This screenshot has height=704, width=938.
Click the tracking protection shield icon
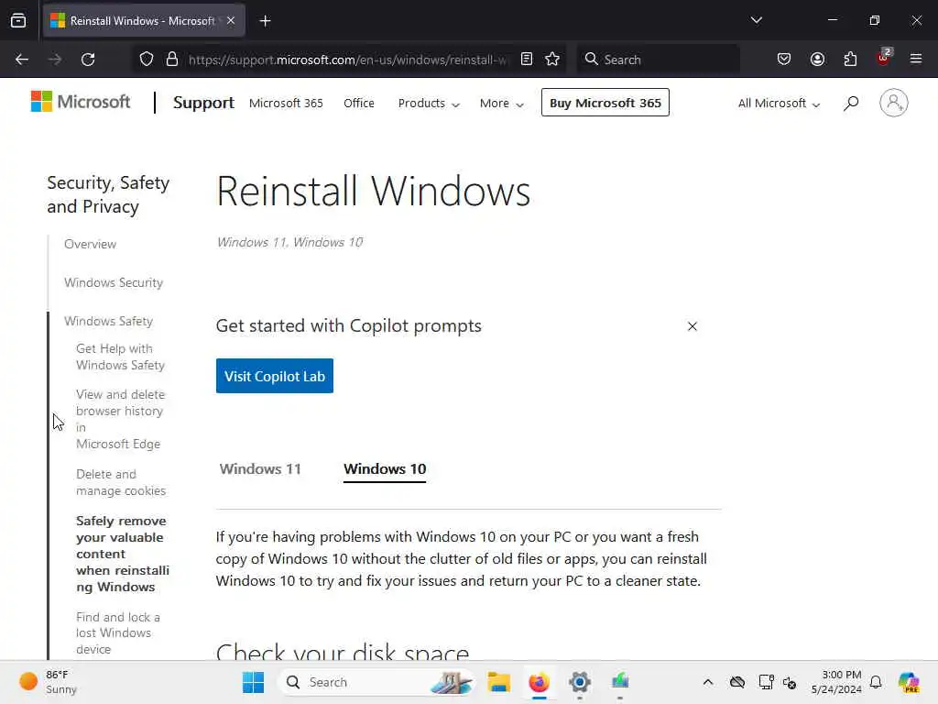(147, 60)
